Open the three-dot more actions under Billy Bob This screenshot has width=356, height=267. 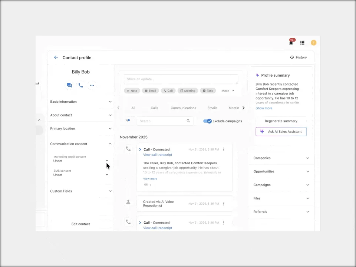[x=92, y=85]
